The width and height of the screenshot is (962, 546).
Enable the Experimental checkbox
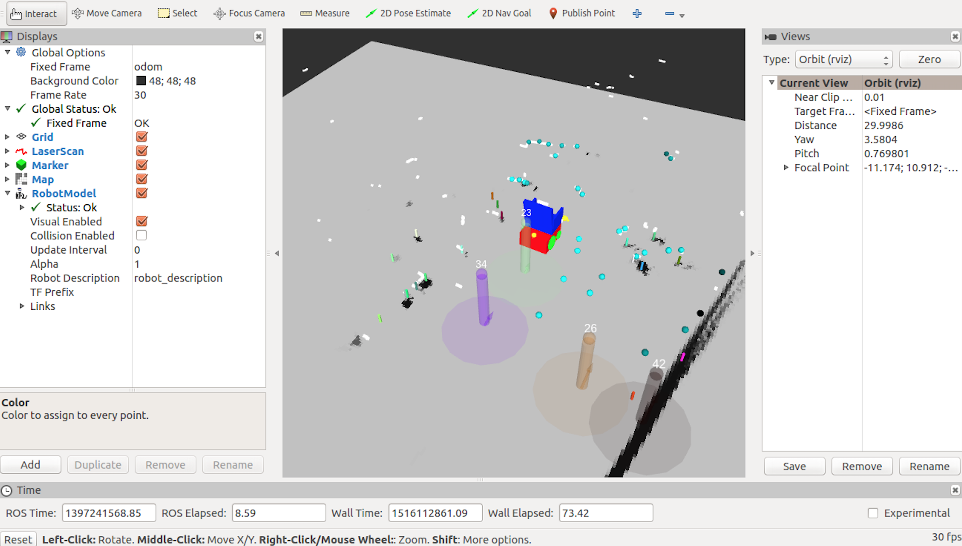[873, 513]
